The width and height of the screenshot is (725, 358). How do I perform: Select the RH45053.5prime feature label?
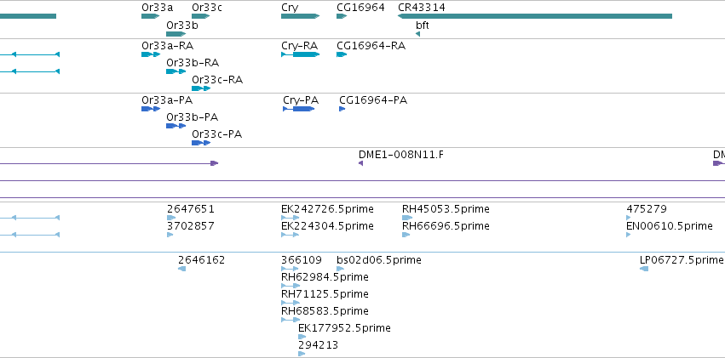pos(446,208)
